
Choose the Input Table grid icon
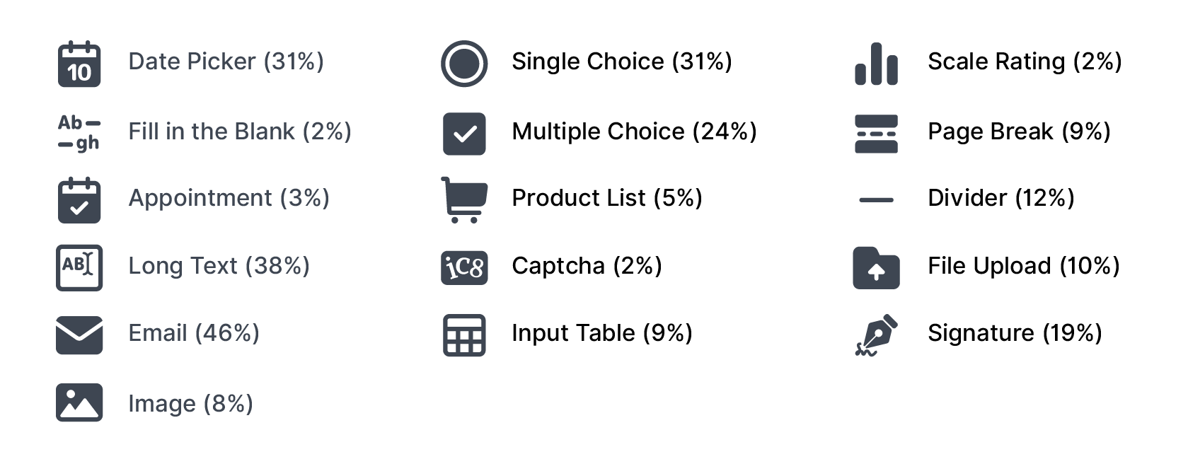click(x=464, y=335)
